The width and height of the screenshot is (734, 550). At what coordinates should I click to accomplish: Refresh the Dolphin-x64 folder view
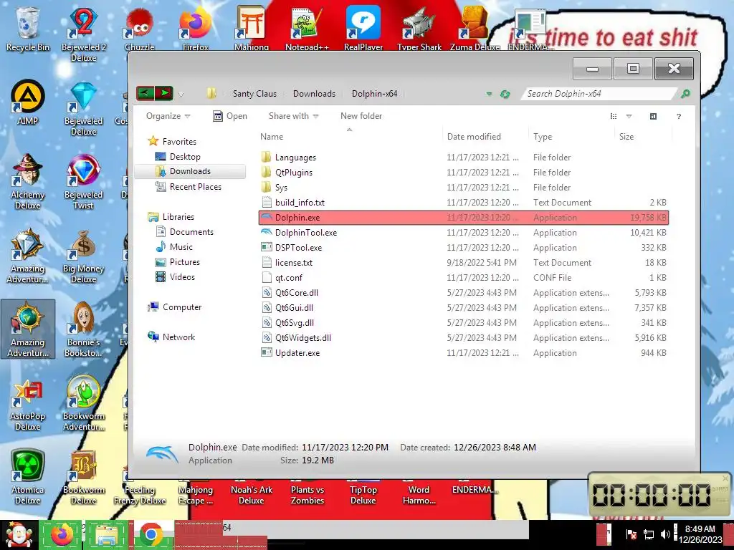point(505,94)
